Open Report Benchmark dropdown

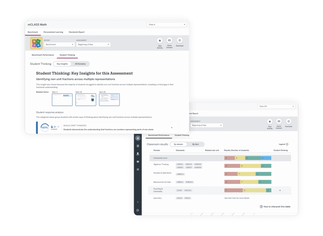pyautogui.click(x=59, y=45)
